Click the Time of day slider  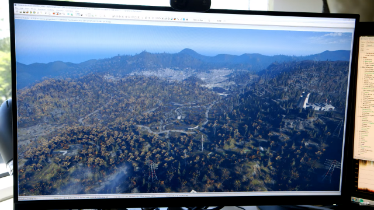(x=210, y=20)
